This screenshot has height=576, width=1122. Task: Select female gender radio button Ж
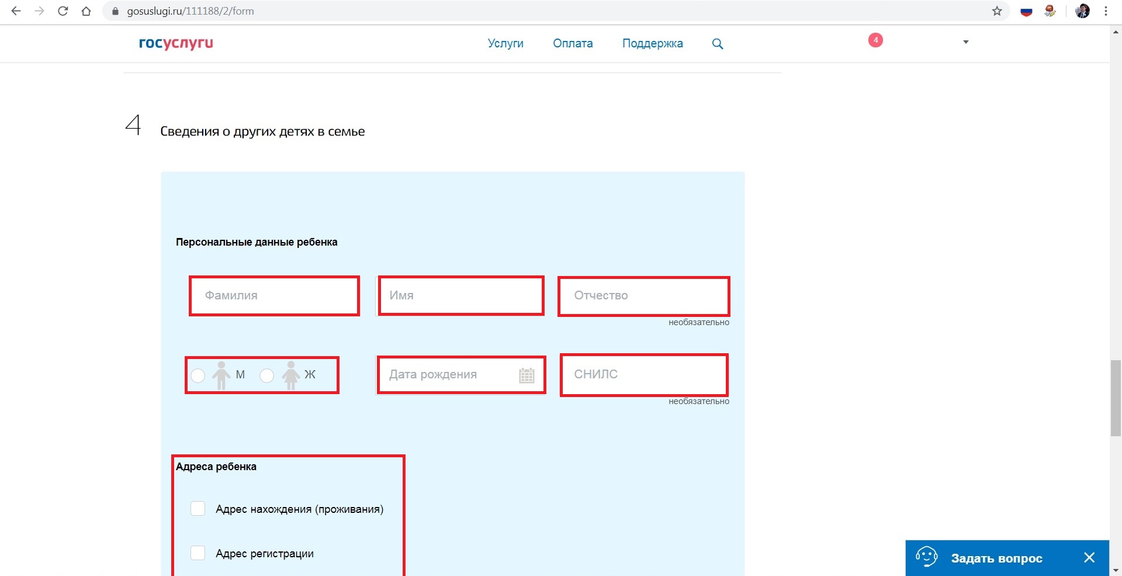tap(267, 375)
